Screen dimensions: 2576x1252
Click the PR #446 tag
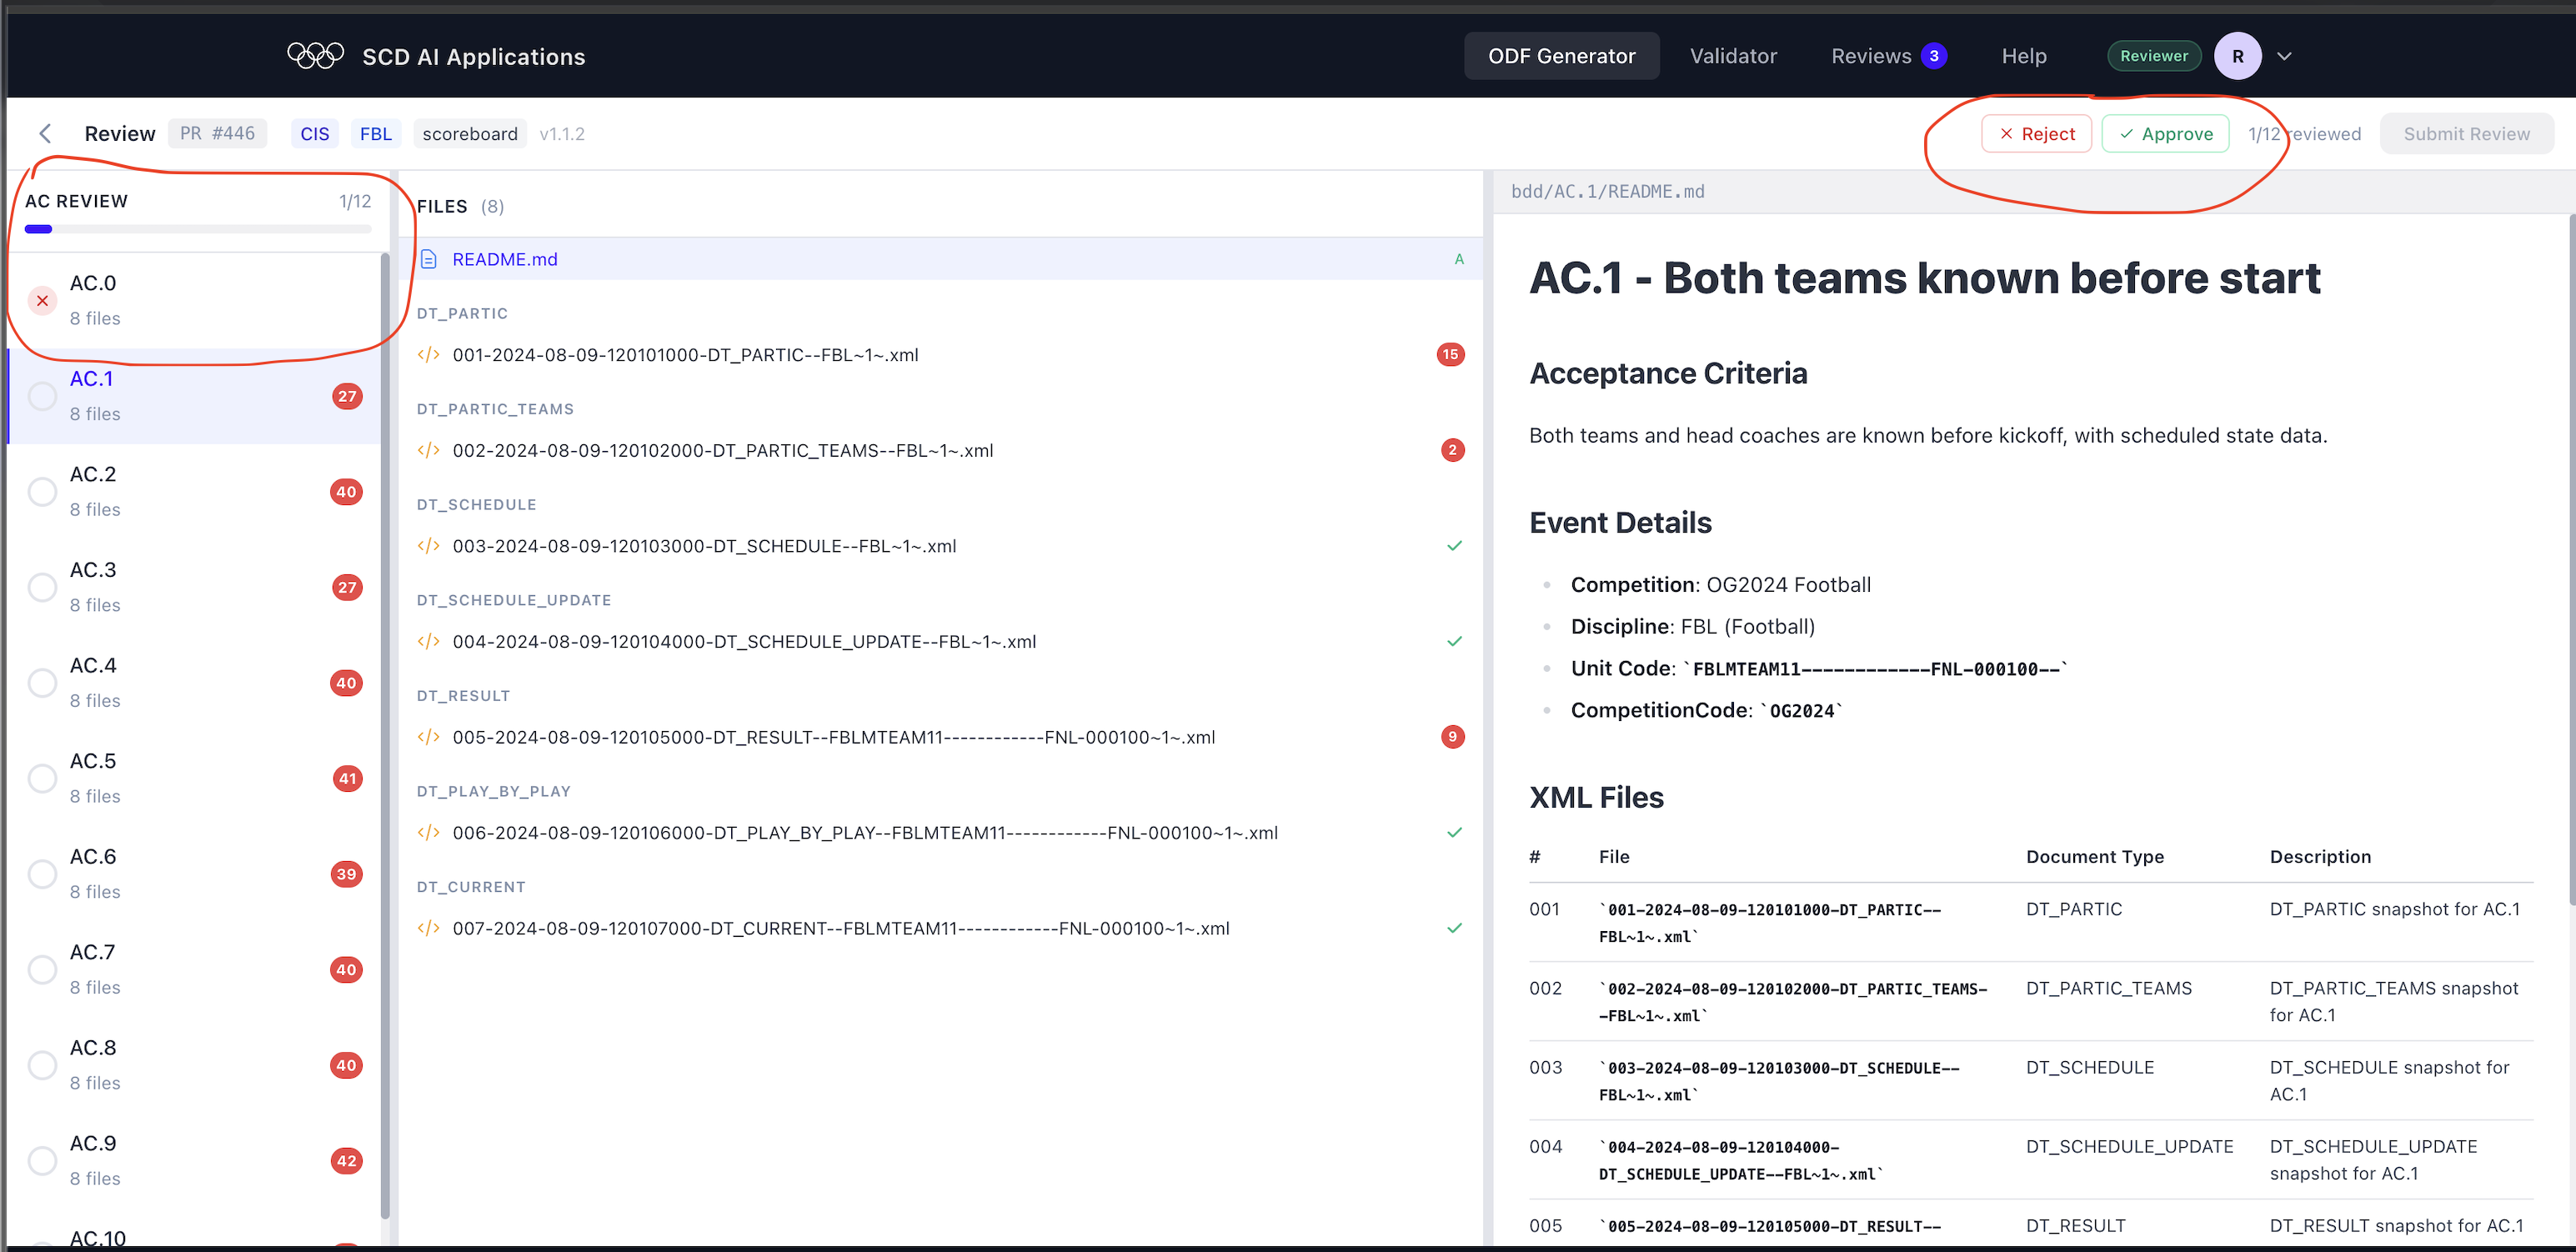(217, 133)
